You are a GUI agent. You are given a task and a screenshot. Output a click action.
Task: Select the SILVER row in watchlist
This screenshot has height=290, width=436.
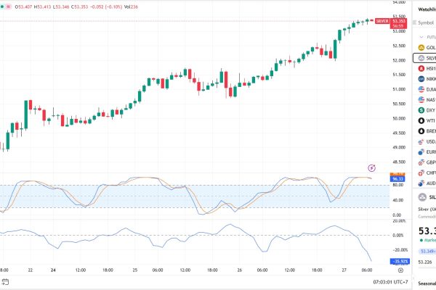click(425, 57)
